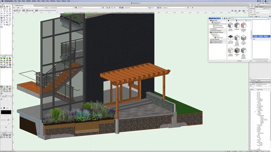Open the Help menu

click(x=69, y=1)
